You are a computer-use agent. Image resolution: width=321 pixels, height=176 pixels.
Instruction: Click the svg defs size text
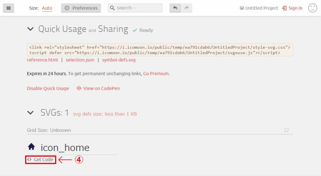(x=105, y=114)
